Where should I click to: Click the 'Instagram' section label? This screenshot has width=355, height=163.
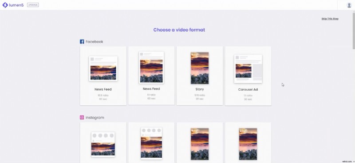[x=95, y=117]
